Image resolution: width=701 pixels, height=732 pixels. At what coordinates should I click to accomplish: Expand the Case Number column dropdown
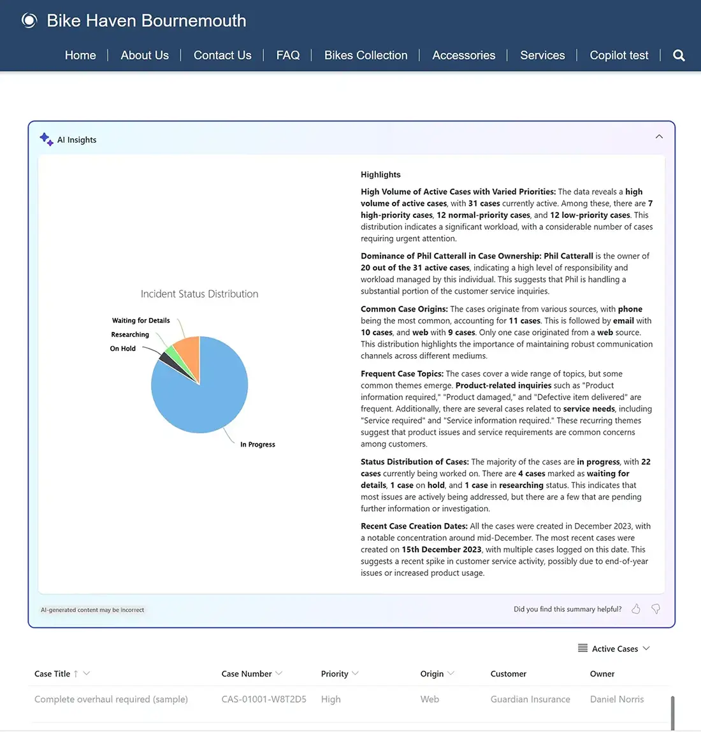point(279,673)
